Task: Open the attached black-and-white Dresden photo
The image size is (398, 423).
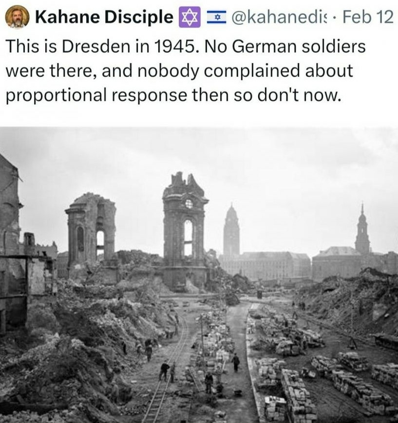Action: coord(199,275)
